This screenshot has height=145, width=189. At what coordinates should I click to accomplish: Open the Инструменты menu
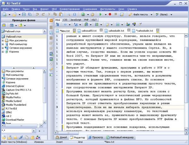(108, 9)
